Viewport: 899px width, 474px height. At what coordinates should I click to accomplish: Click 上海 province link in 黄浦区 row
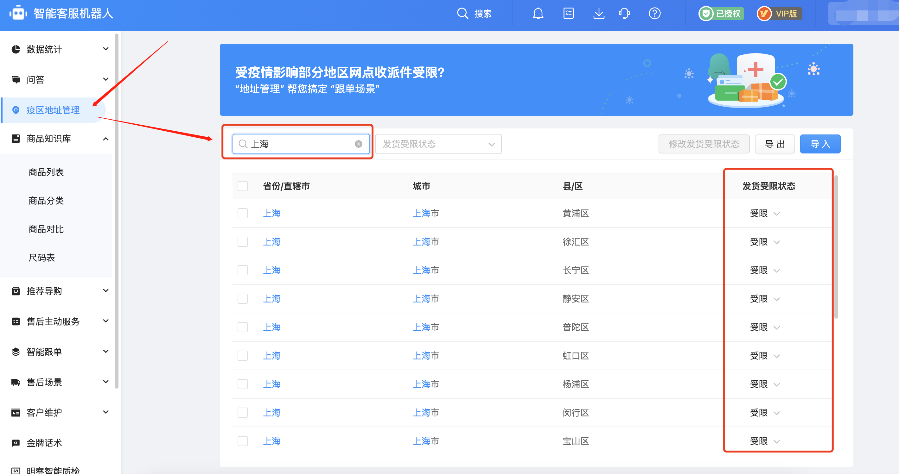(271, 213)
